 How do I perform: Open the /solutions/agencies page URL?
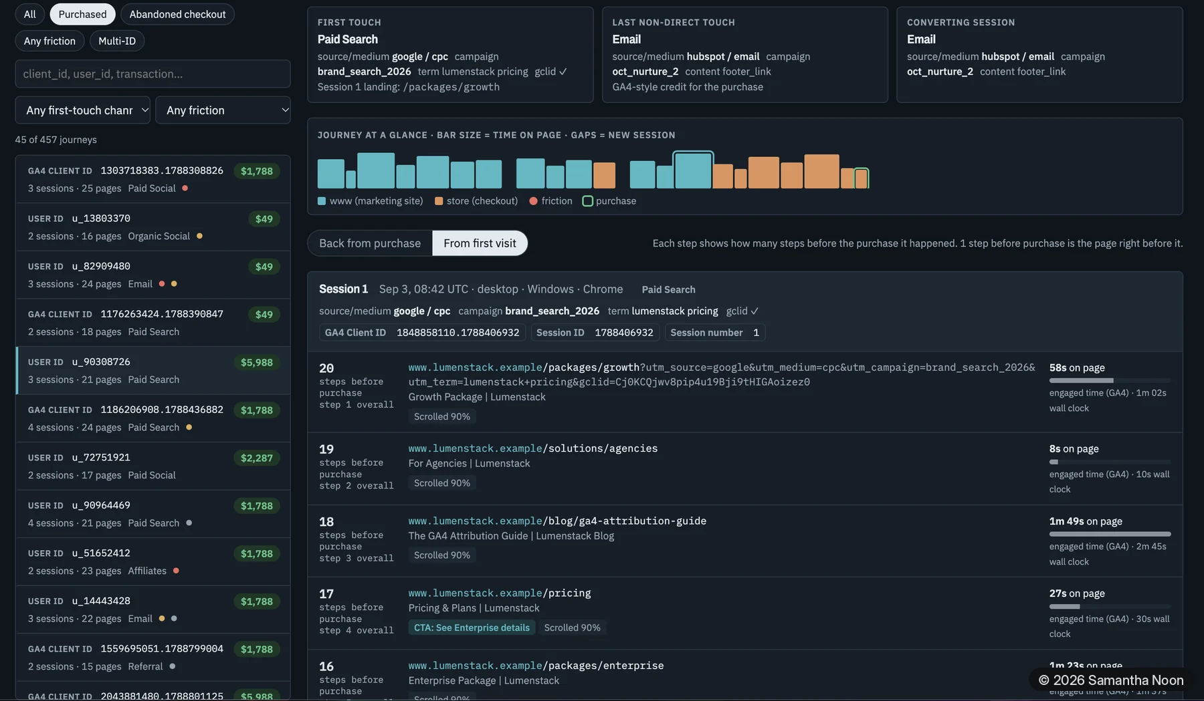tap(533, 448)
